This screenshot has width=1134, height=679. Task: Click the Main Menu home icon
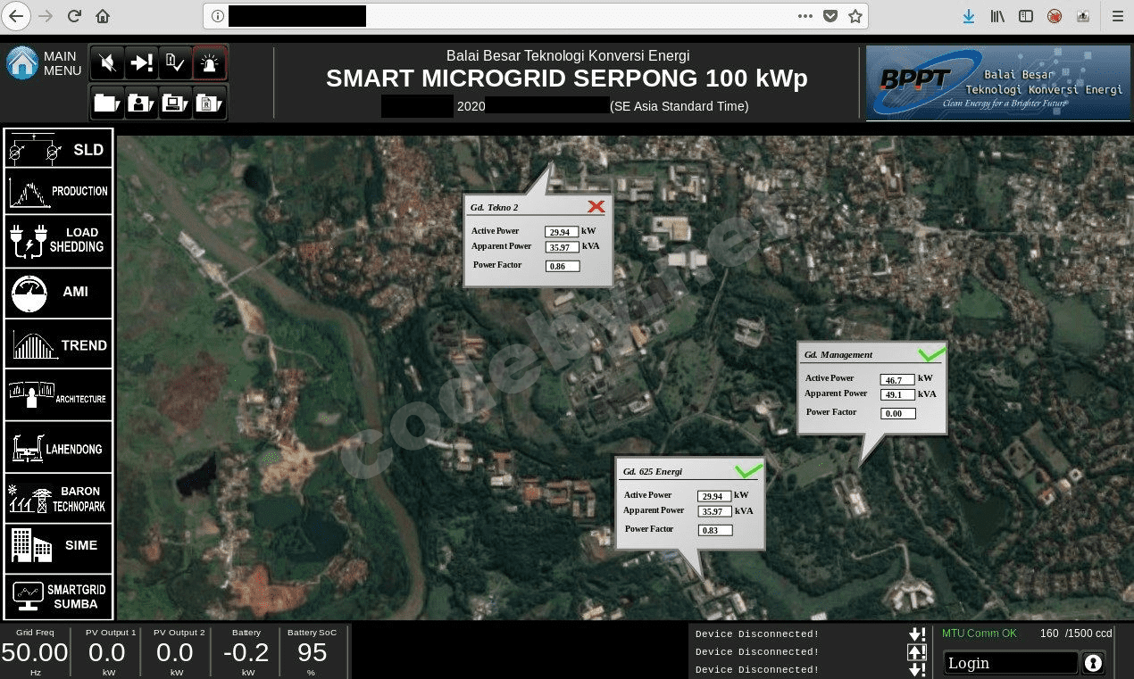pos(22,63)
